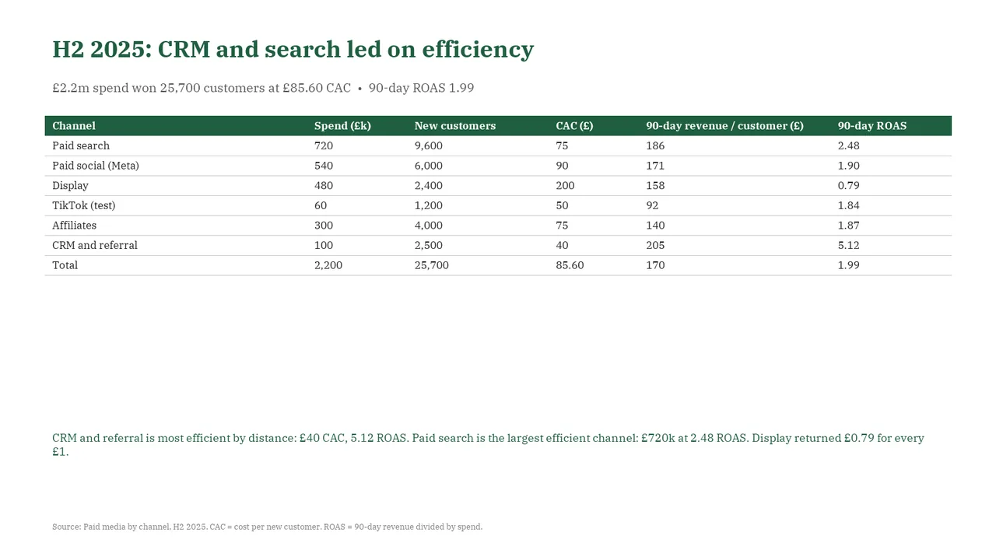Click Affiliates ROAS value 1.87
Image resolution: width=996 pixels, height=560 pixels.
coord(849,226)
